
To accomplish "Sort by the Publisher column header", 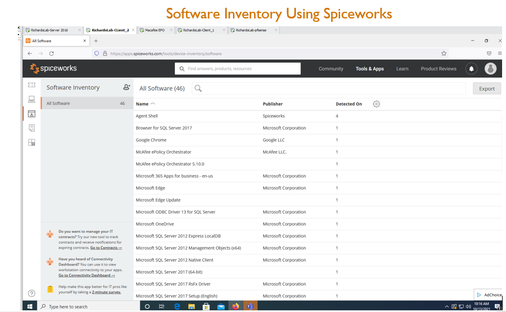I will point(273,104).
